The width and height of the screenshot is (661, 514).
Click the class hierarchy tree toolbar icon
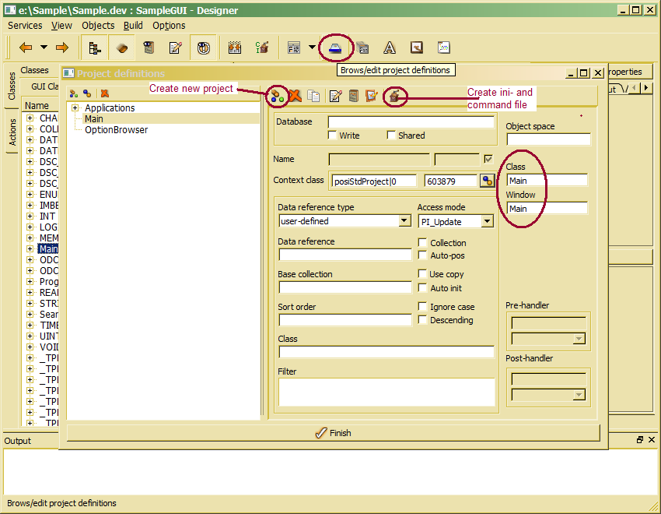95,48
